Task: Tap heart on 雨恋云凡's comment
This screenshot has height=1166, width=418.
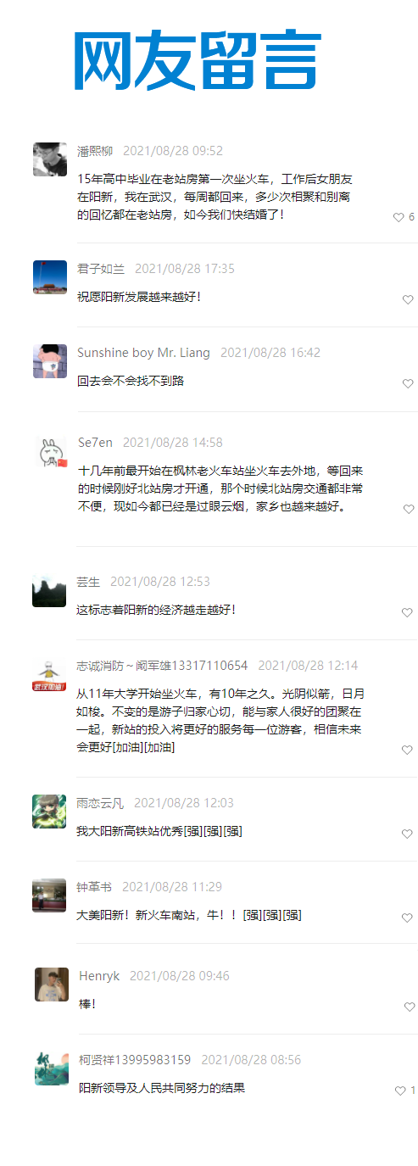Action: 407,834
